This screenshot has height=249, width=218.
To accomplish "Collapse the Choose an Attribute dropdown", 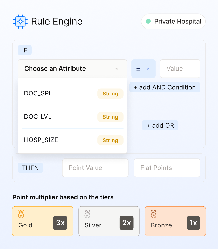I will click(72, 69).
